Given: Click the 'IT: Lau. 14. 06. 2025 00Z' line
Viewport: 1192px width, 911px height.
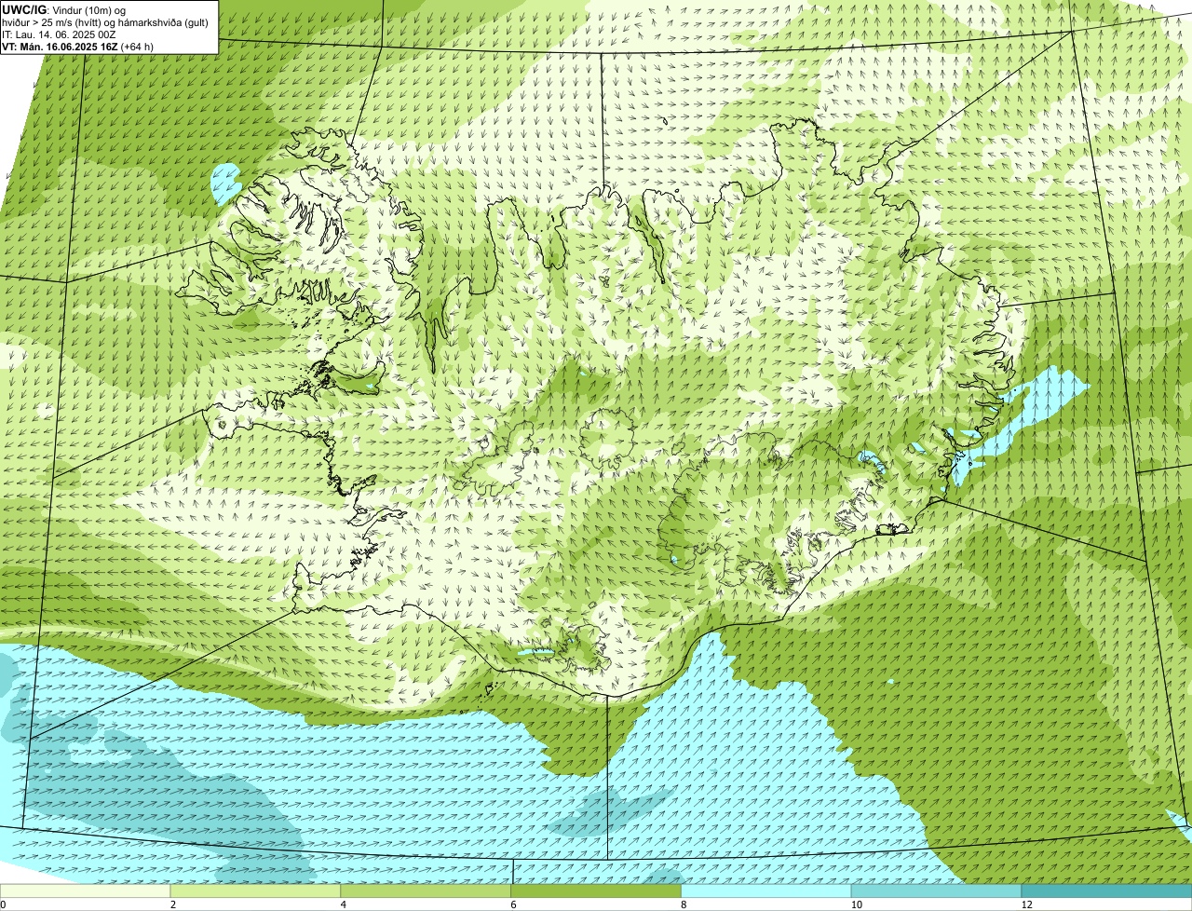Looking at the screenshot, I should pyautogui.click(x=59, y=34).
